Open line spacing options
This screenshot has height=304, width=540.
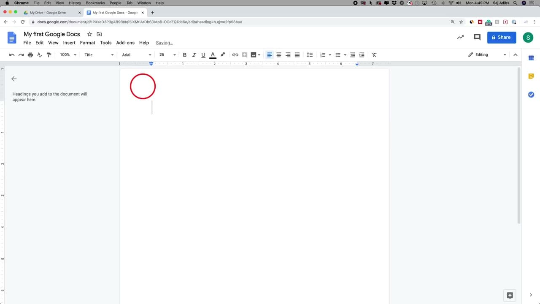click(310, 55)
